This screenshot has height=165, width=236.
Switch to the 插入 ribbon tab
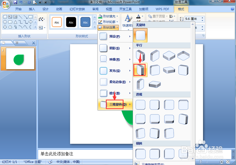[x=32, y=9]
